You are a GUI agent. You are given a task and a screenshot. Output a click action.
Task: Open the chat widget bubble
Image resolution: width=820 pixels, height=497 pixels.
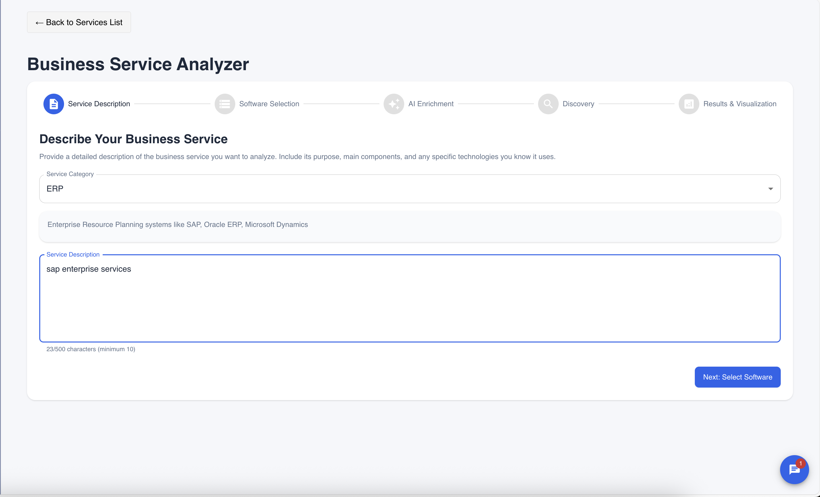tap(794, 470)
